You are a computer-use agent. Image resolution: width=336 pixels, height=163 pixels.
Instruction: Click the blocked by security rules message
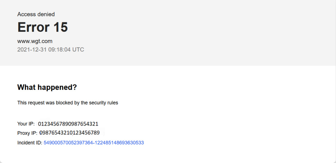pos(68,103)
